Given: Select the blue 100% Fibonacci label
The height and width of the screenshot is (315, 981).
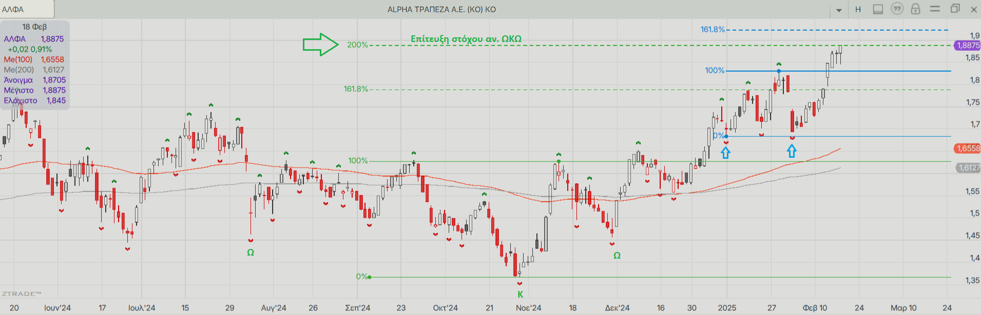Looking at the screenshot, I should tap(715, 71).
